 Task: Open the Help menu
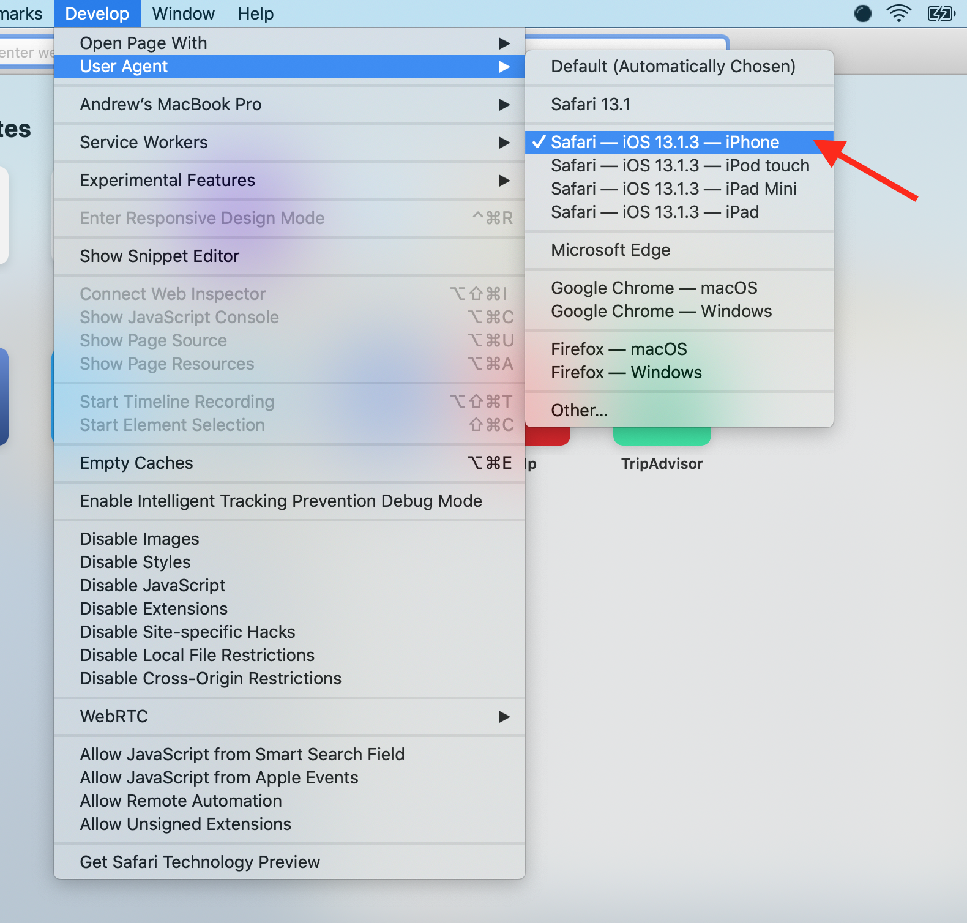point(255,13)
